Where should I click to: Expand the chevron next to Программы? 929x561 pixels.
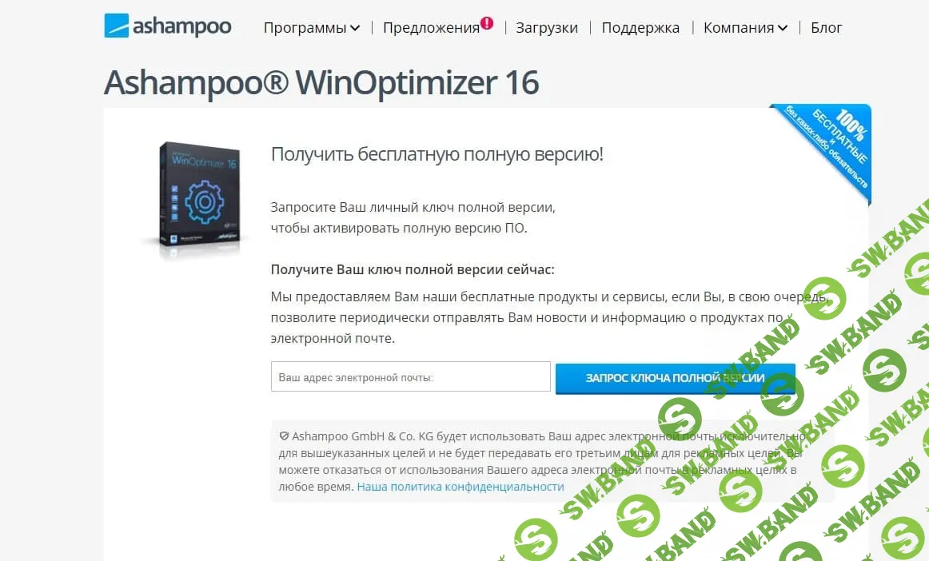click(x=355, y=29)
